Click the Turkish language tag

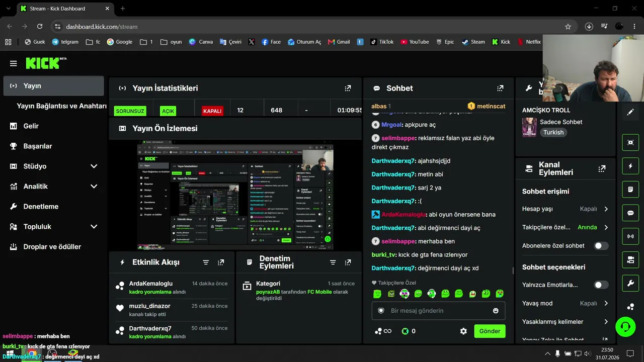553,133
